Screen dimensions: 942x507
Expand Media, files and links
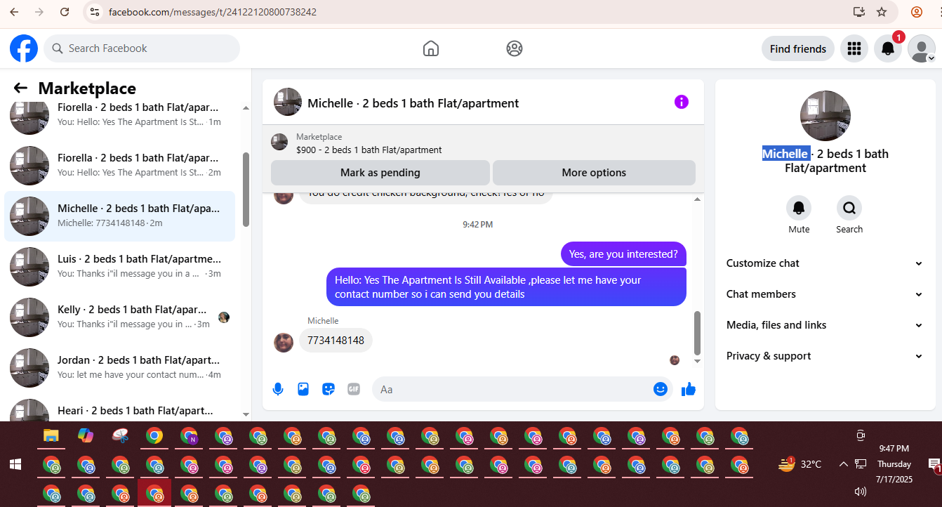(x=825, y=325)
